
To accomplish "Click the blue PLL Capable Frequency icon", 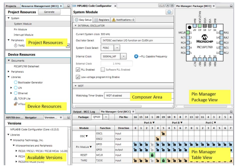I will coord(136,56).
